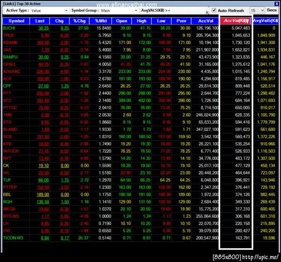The height and width of the screenshot is (262, 281).
Task: Select the BTS-W3 symbol
Action: (x=11, y=216)
